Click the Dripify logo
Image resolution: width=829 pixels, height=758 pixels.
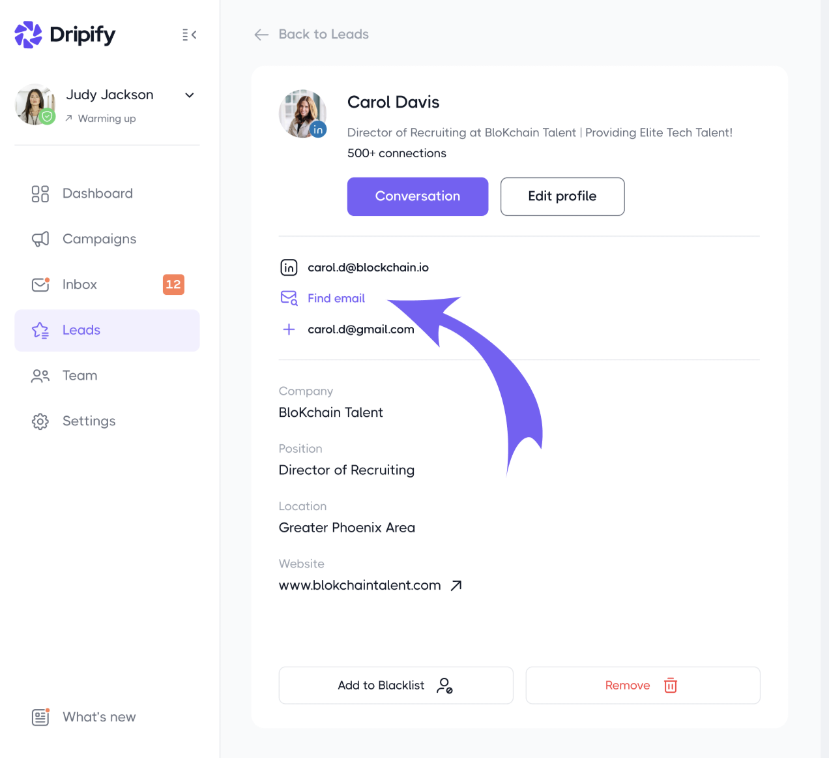click(65, 35)
